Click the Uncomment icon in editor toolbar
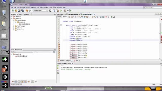 tap(114, 17)
